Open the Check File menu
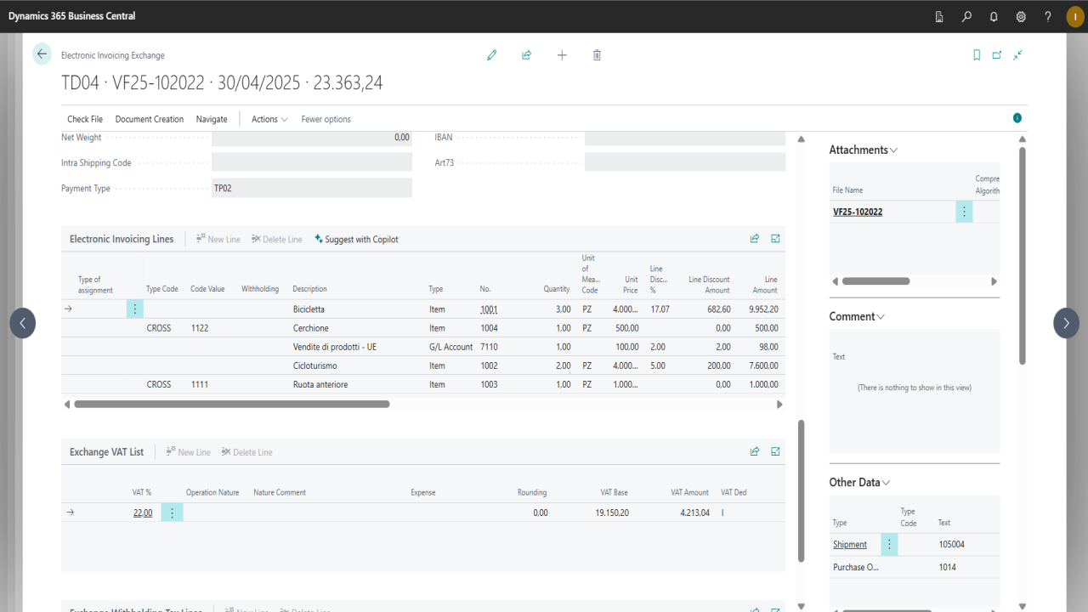The height and width of the screenshot is (612, 1088). 85,119
